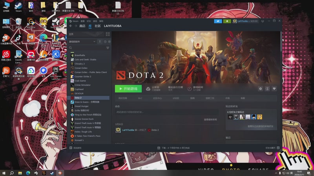Select Crab Game in library
The height and width of the screenshot is (176, 314).
[x=80, y=81]
